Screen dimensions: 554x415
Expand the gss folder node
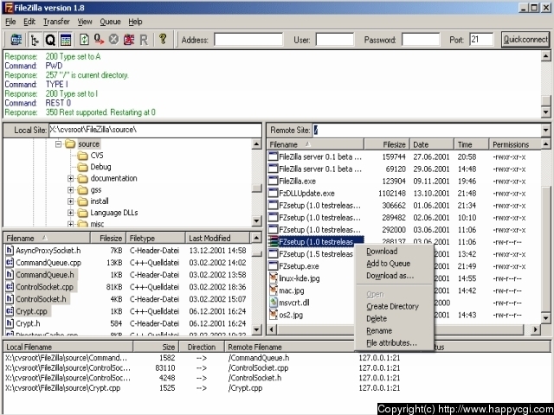[x=71, y=190]
